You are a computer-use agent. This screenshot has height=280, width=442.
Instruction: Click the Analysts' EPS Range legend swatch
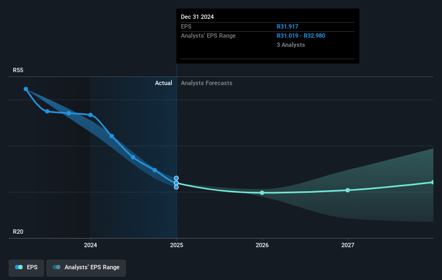57,267
